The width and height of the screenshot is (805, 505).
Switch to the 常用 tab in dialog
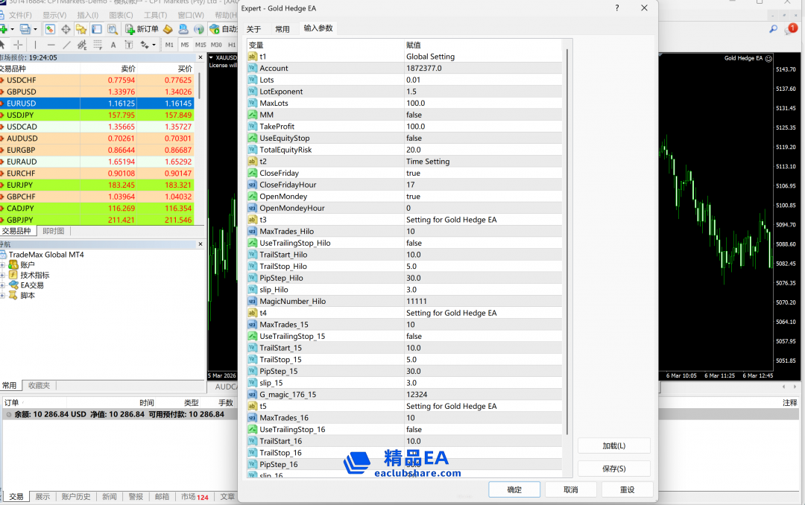coord(282,29)
